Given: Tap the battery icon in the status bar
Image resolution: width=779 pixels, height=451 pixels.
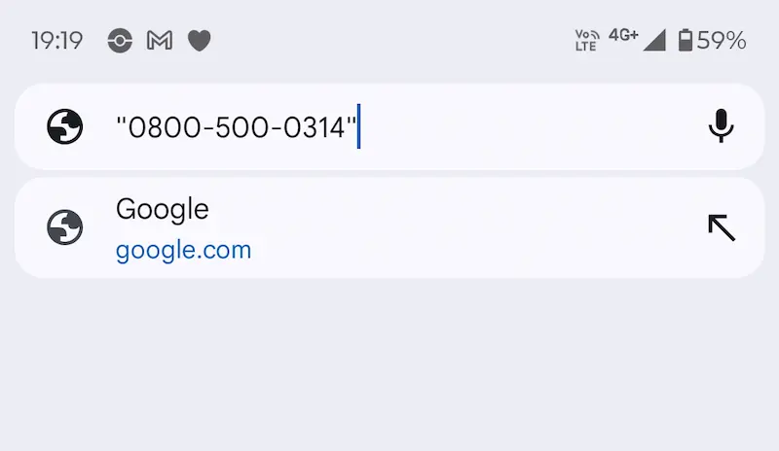Looking at the screenshot, I should [x=686, y=41].
